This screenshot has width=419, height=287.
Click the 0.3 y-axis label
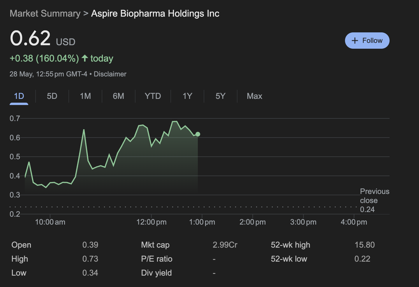click(x=15, y=195)
